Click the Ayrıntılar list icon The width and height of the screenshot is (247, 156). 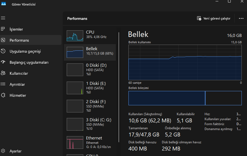tap(3, 84)
